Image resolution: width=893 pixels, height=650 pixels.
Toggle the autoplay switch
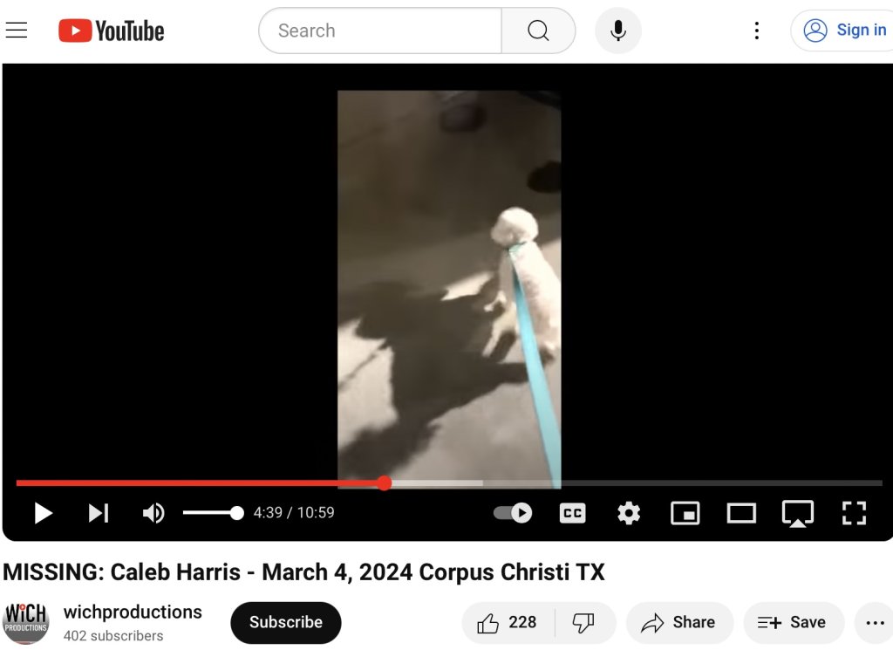tap(513, 513)
